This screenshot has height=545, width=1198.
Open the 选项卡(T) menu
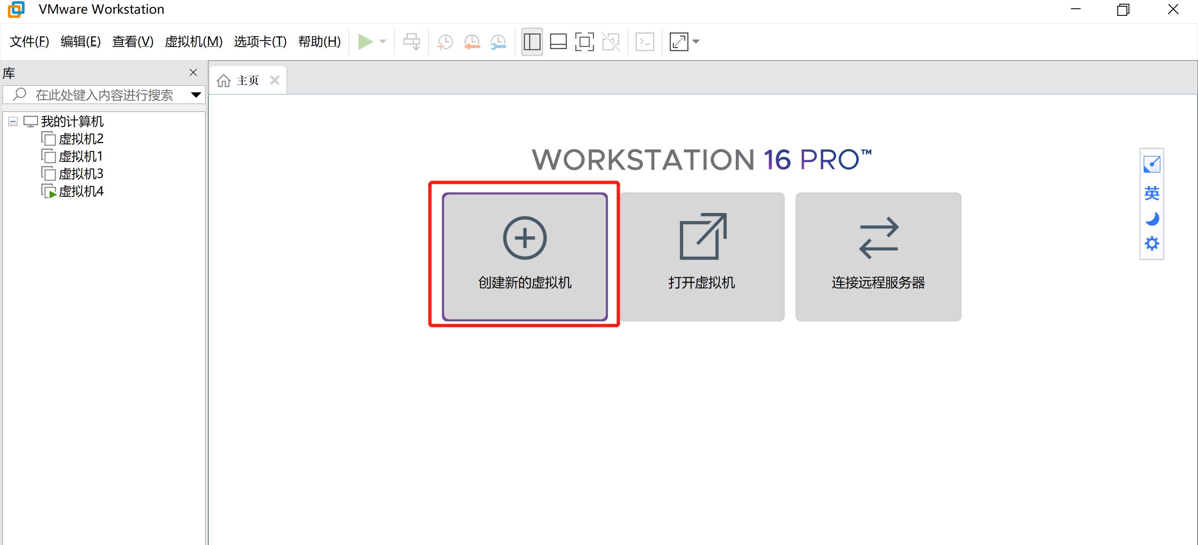point(260,42)
